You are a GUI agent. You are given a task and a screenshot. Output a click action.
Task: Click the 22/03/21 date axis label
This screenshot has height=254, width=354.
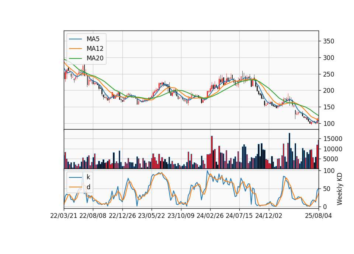point(64,216)
